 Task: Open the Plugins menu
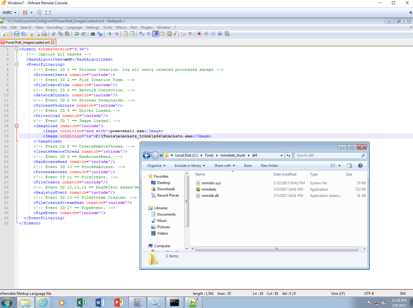[x=147, y=27]
